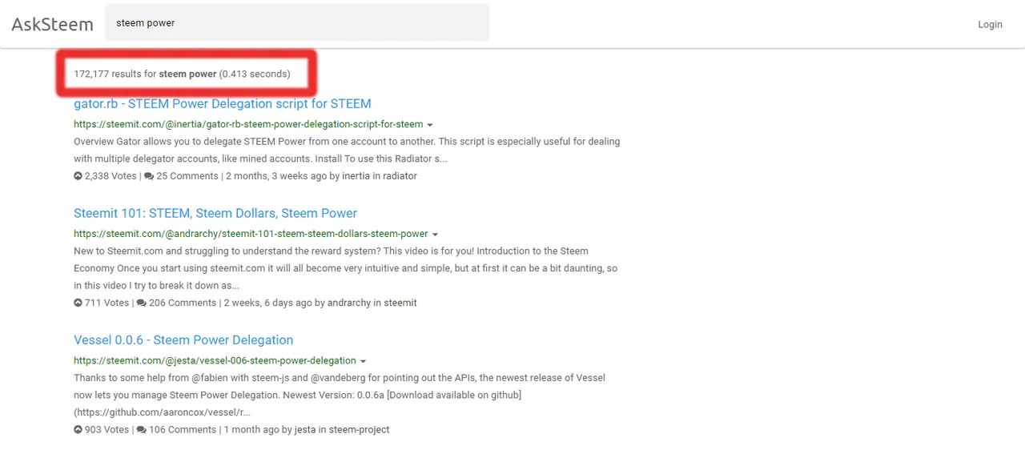
Task: Click the green andrarchy/steemit-101 URL
Action: click(x=251, y=234)
